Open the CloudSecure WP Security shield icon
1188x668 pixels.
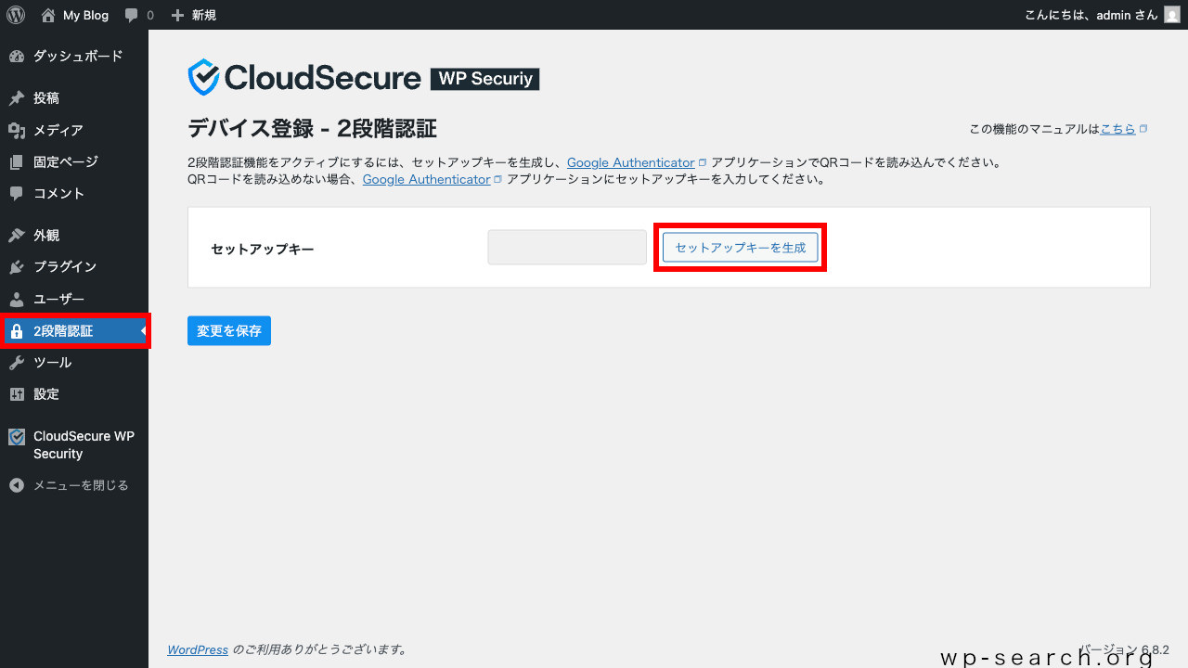(x=16, y=436)
